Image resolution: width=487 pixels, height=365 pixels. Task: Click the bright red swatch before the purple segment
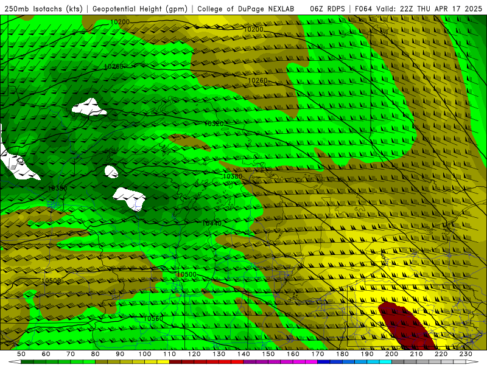coord(237,361)
